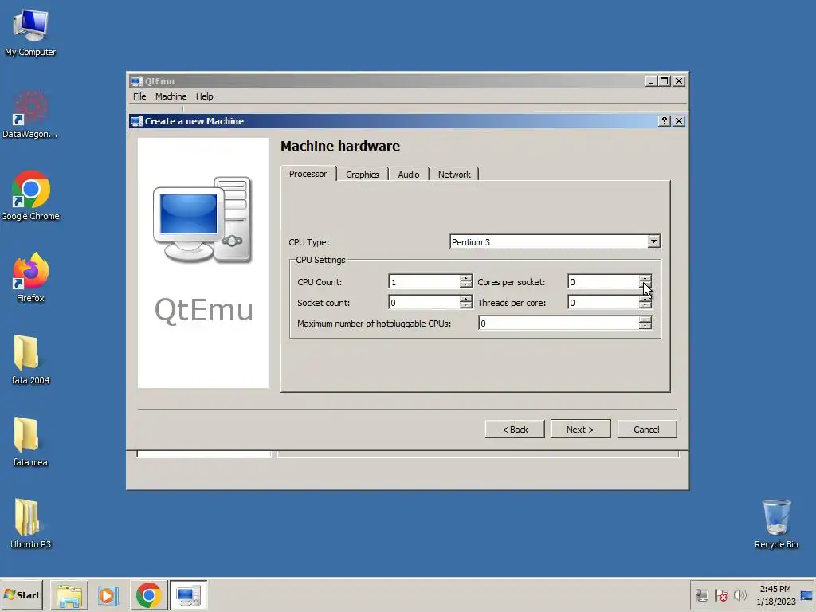
Task: Open DataWagon desktop shortcut
Action: click(30, 115)
